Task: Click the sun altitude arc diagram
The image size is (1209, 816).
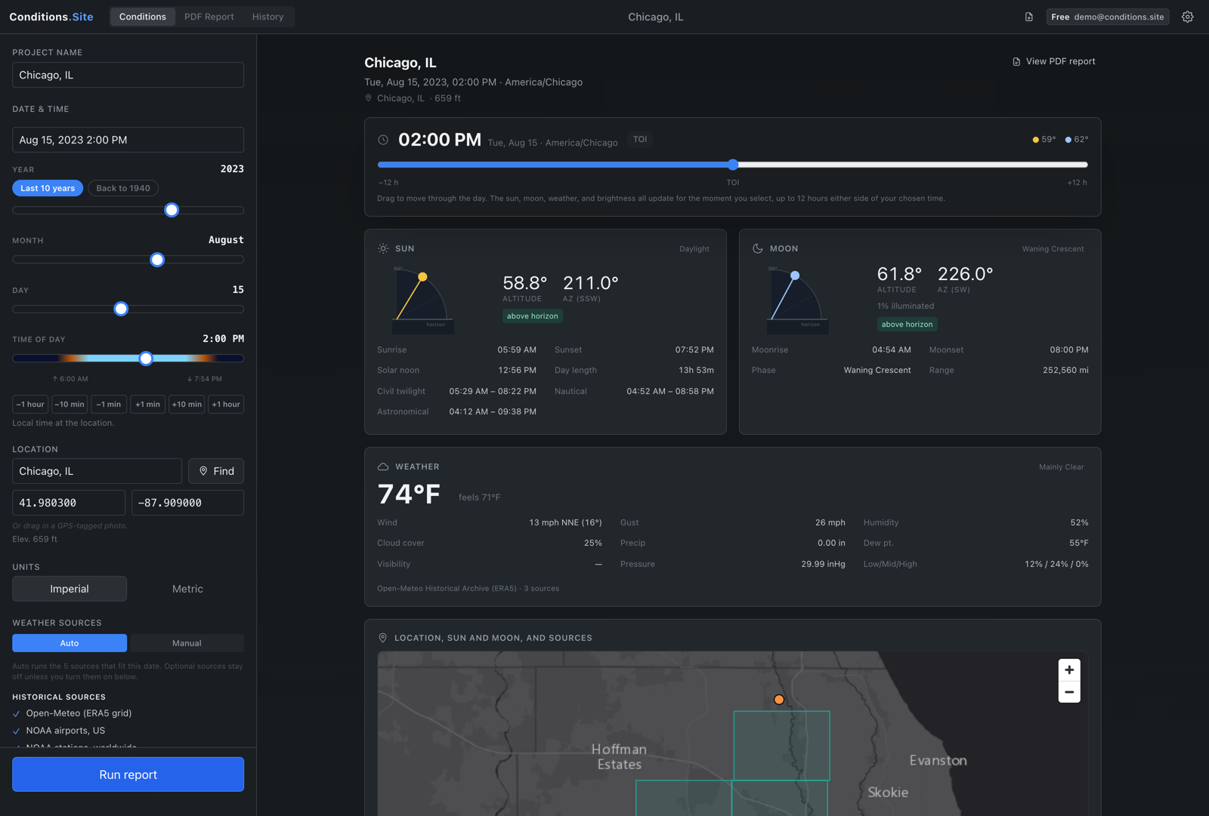Action: pyautogui.click(x=422, y=300)
